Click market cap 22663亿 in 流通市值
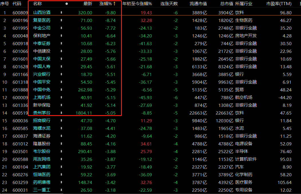The height and width of the screenshot is (194, 301). [198, 113]
